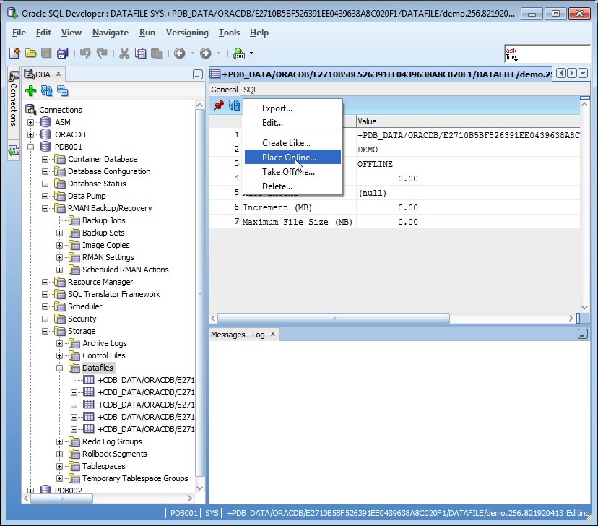Open the Versioning menu
This screenshot has height=526, width=598.
(187, 33)
